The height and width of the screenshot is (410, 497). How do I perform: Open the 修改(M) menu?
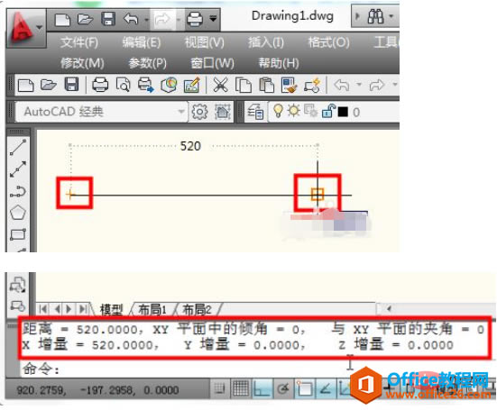click(x=82, y=63)
